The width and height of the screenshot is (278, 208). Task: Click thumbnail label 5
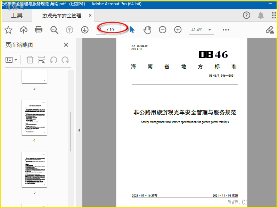(x=34, y=192)
